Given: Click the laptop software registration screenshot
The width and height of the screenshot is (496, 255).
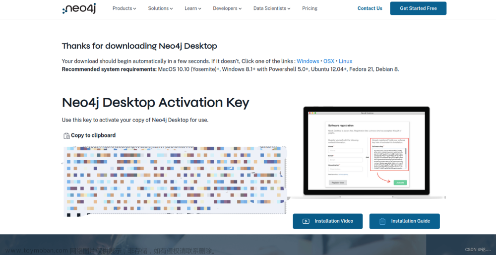Looking at the screenshot, I should [368, 152].
